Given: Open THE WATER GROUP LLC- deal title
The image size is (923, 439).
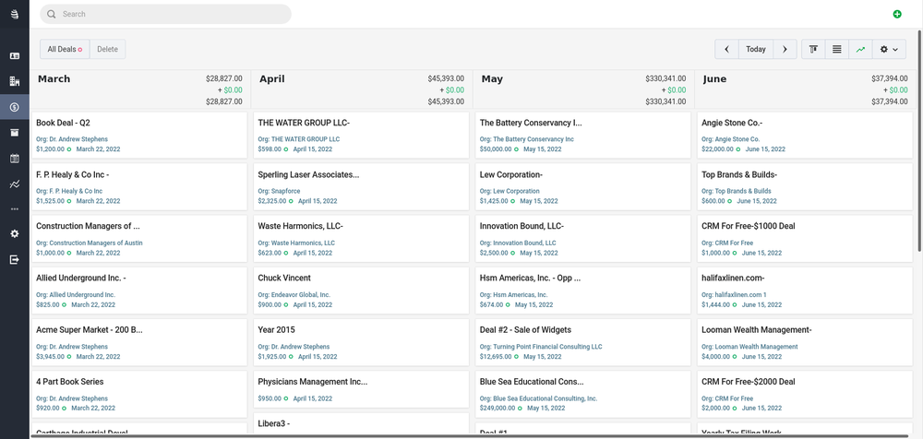Looking at the screenshot, I should 305,123.
